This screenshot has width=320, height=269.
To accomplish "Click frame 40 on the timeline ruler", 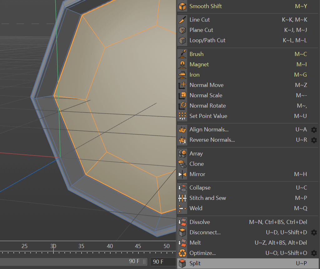I will click(x=110, y=246).
